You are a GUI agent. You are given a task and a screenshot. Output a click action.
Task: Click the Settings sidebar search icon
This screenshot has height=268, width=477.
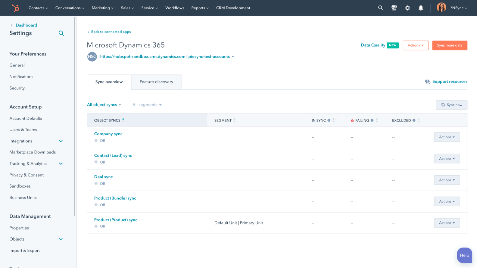(61, 33)
